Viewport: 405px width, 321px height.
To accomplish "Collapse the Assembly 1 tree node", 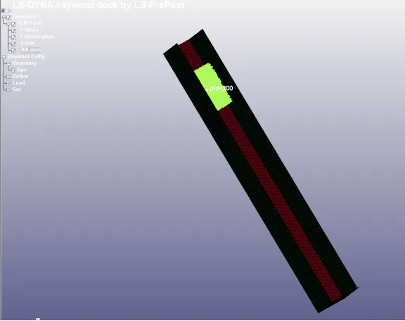I will [4, 17].
